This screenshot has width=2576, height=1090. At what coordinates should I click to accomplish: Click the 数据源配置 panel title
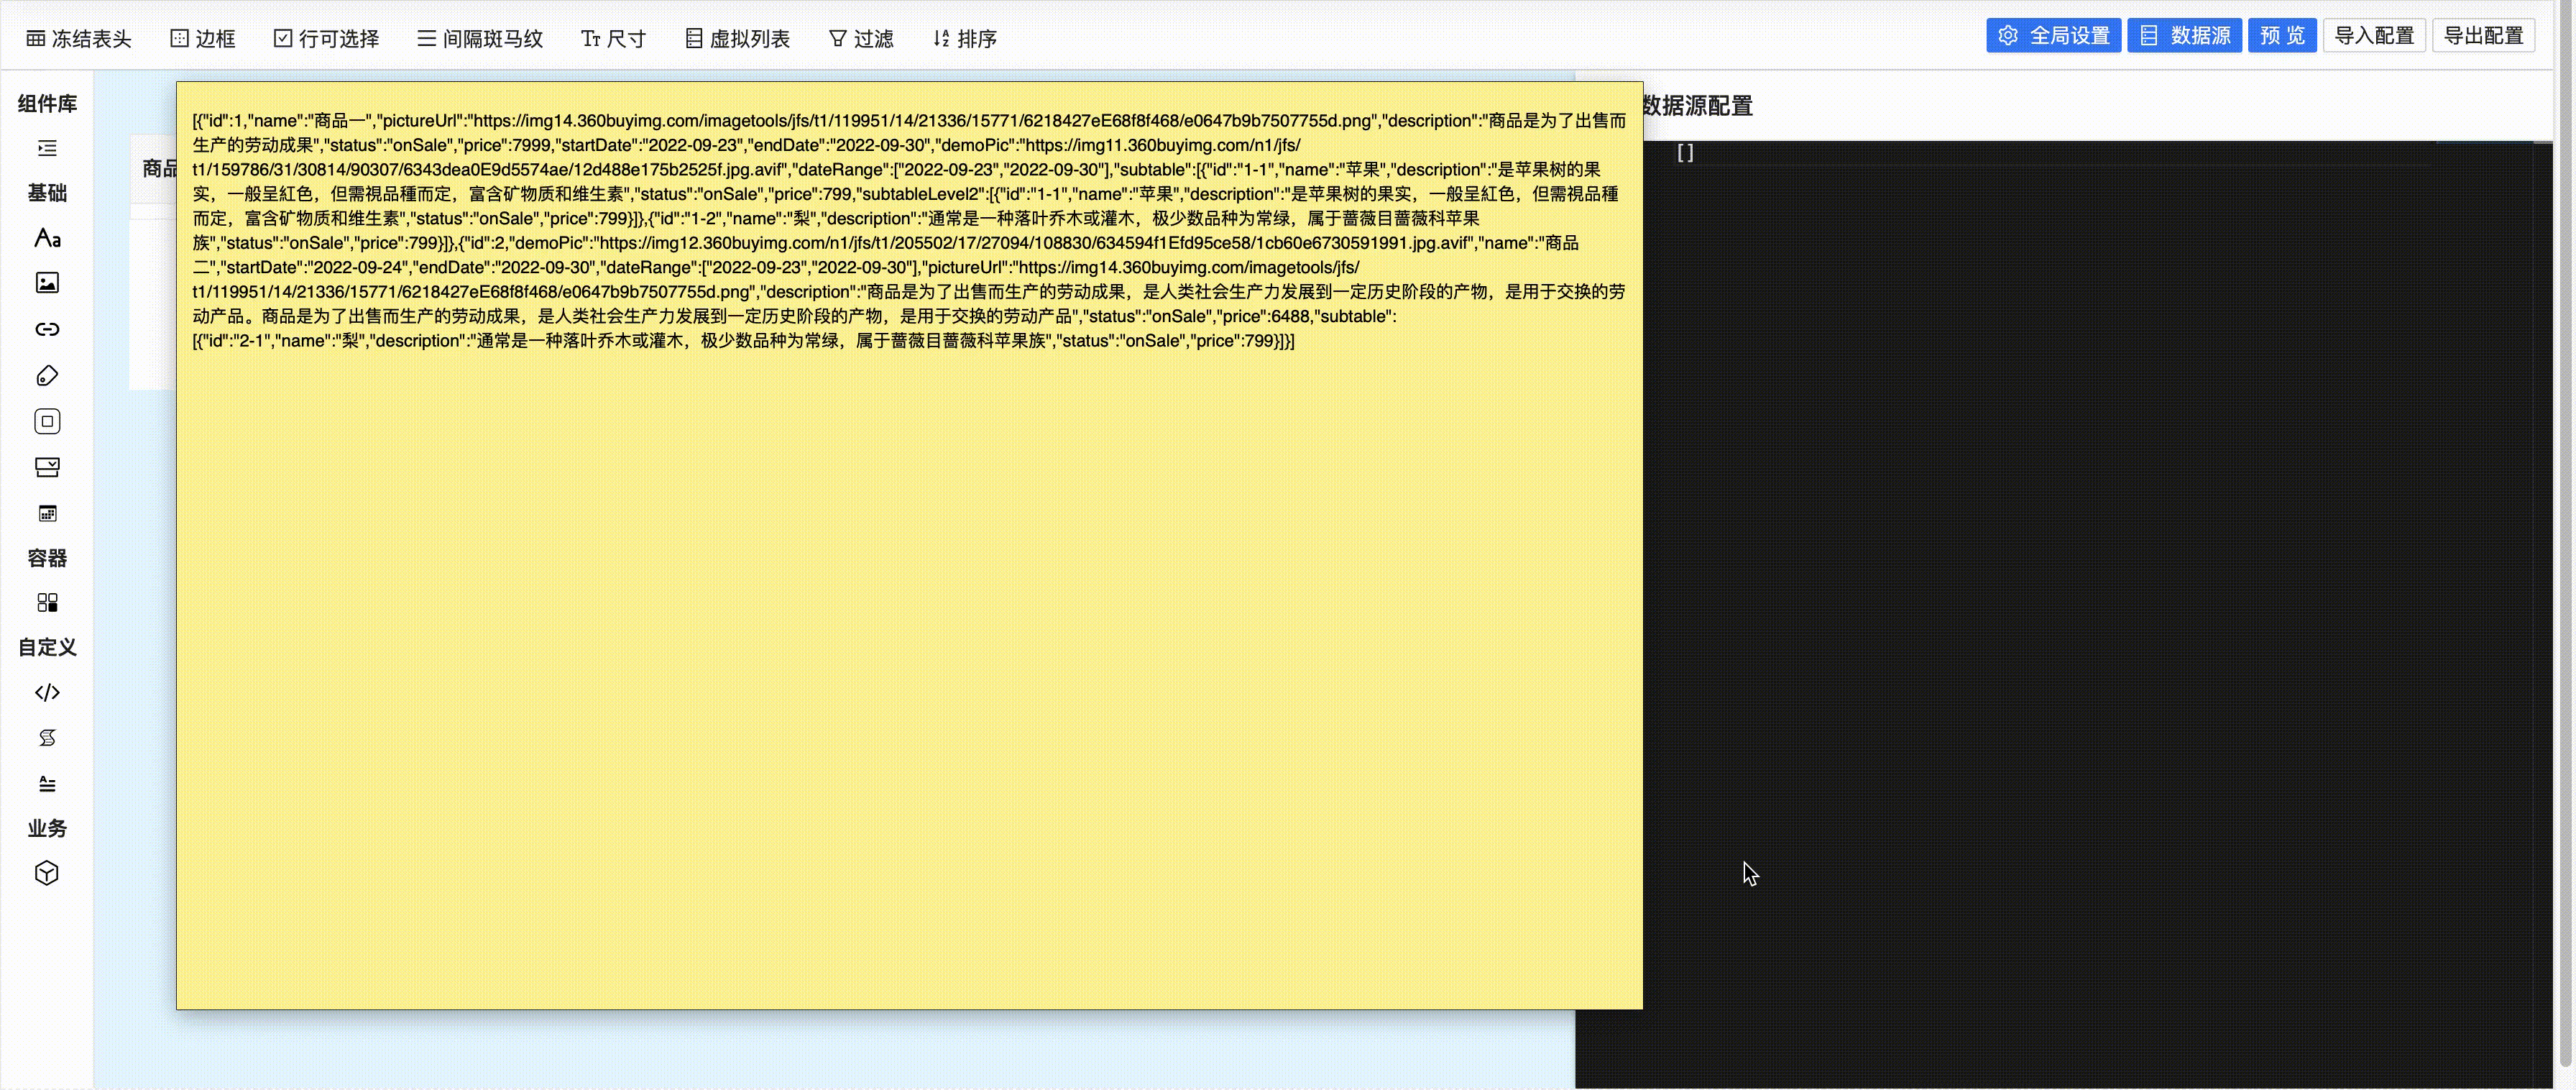coord(1697,106)
